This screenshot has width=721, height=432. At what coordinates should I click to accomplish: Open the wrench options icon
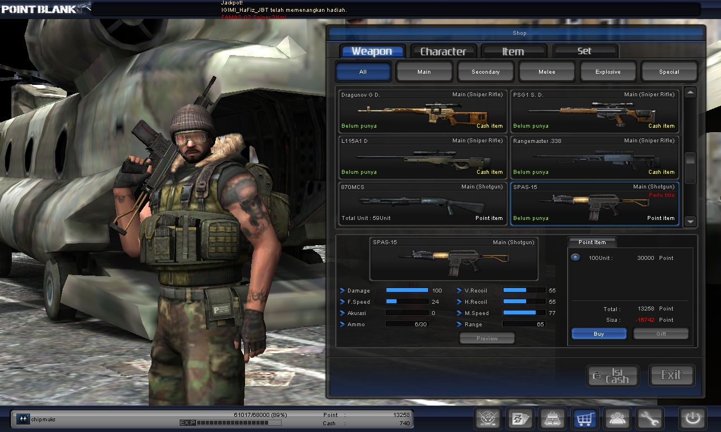(649, 418)
